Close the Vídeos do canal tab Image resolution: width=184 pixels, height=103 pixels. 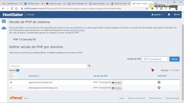pos(64,4)
